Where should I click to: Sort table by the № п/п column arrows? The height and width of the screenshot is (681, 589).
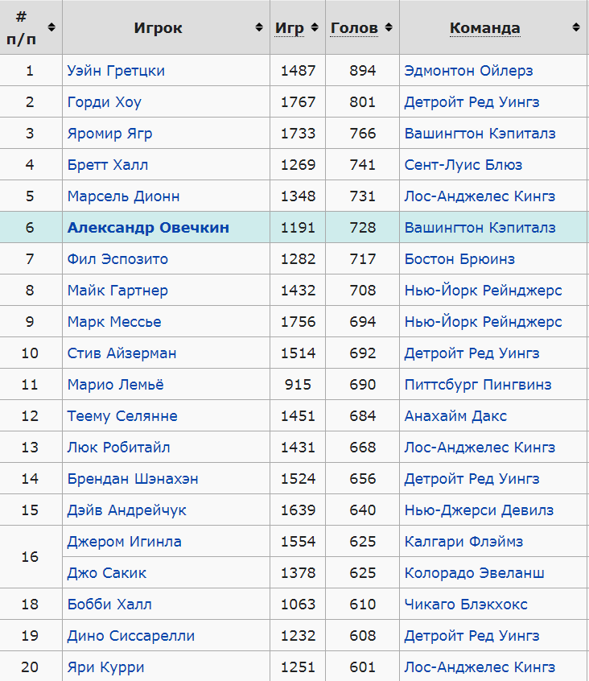(51, 27)
